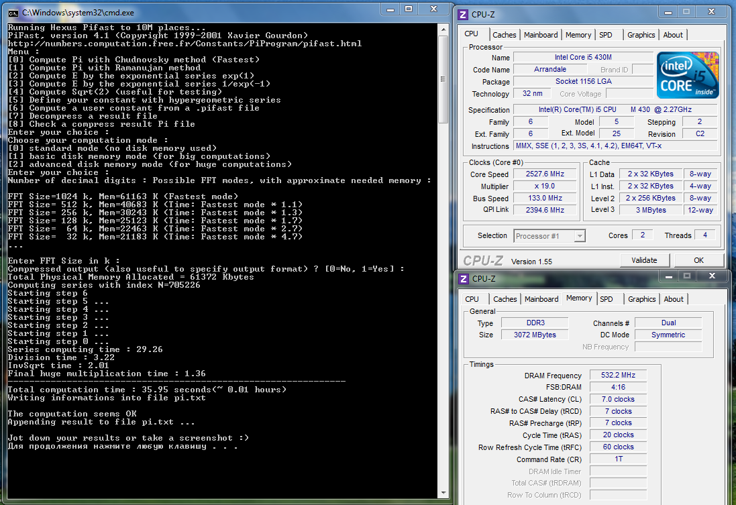Click the QPI Link value '2394.6 MHz'
This screenshot has height=505, width=736.
pos(545,211)
